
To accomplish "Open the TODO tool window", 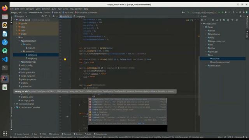I will coord(43,134).
